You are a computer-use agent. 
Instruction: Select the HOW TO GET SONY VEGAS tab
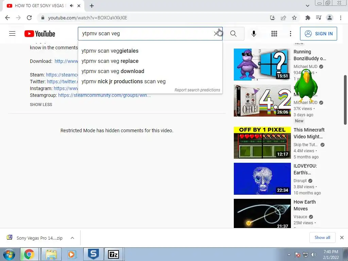40,6
